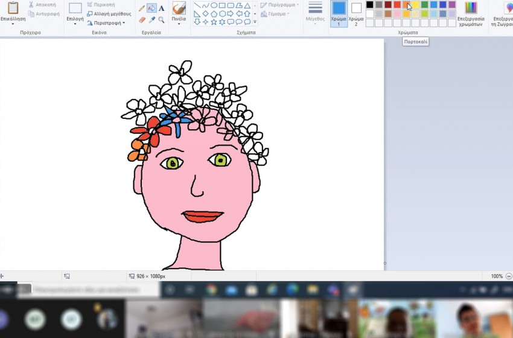The height and width of the screenshot is (338, 513).
Task: Click the Μέγεθος (Size) line thickness button
Action: (315, 13)
